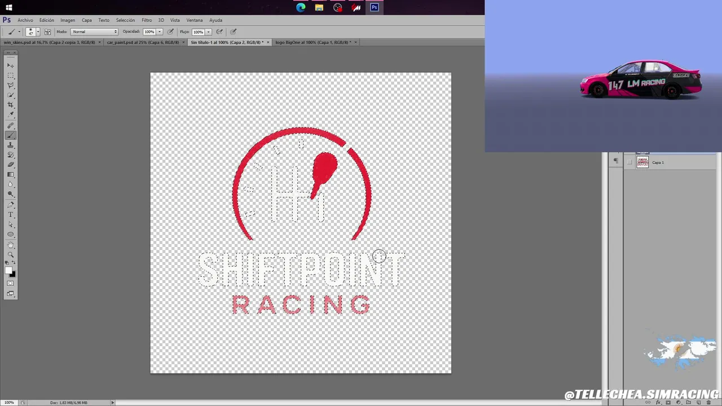Change the screen mode from toolbox

click(11, 294)
